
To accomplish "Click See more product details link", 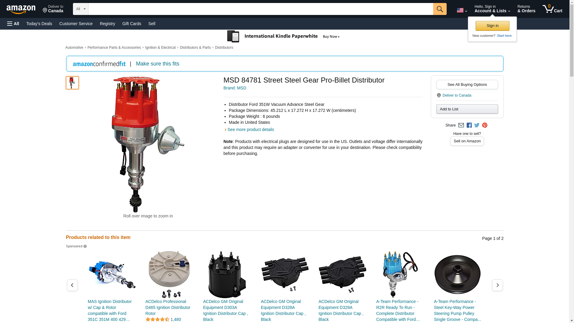I will [250, 129].
